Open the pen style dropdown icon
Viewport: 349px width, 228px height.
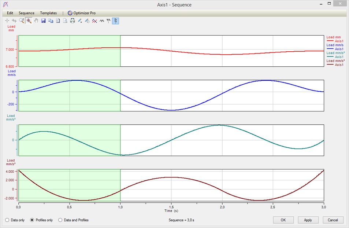[x=79, y=21]
